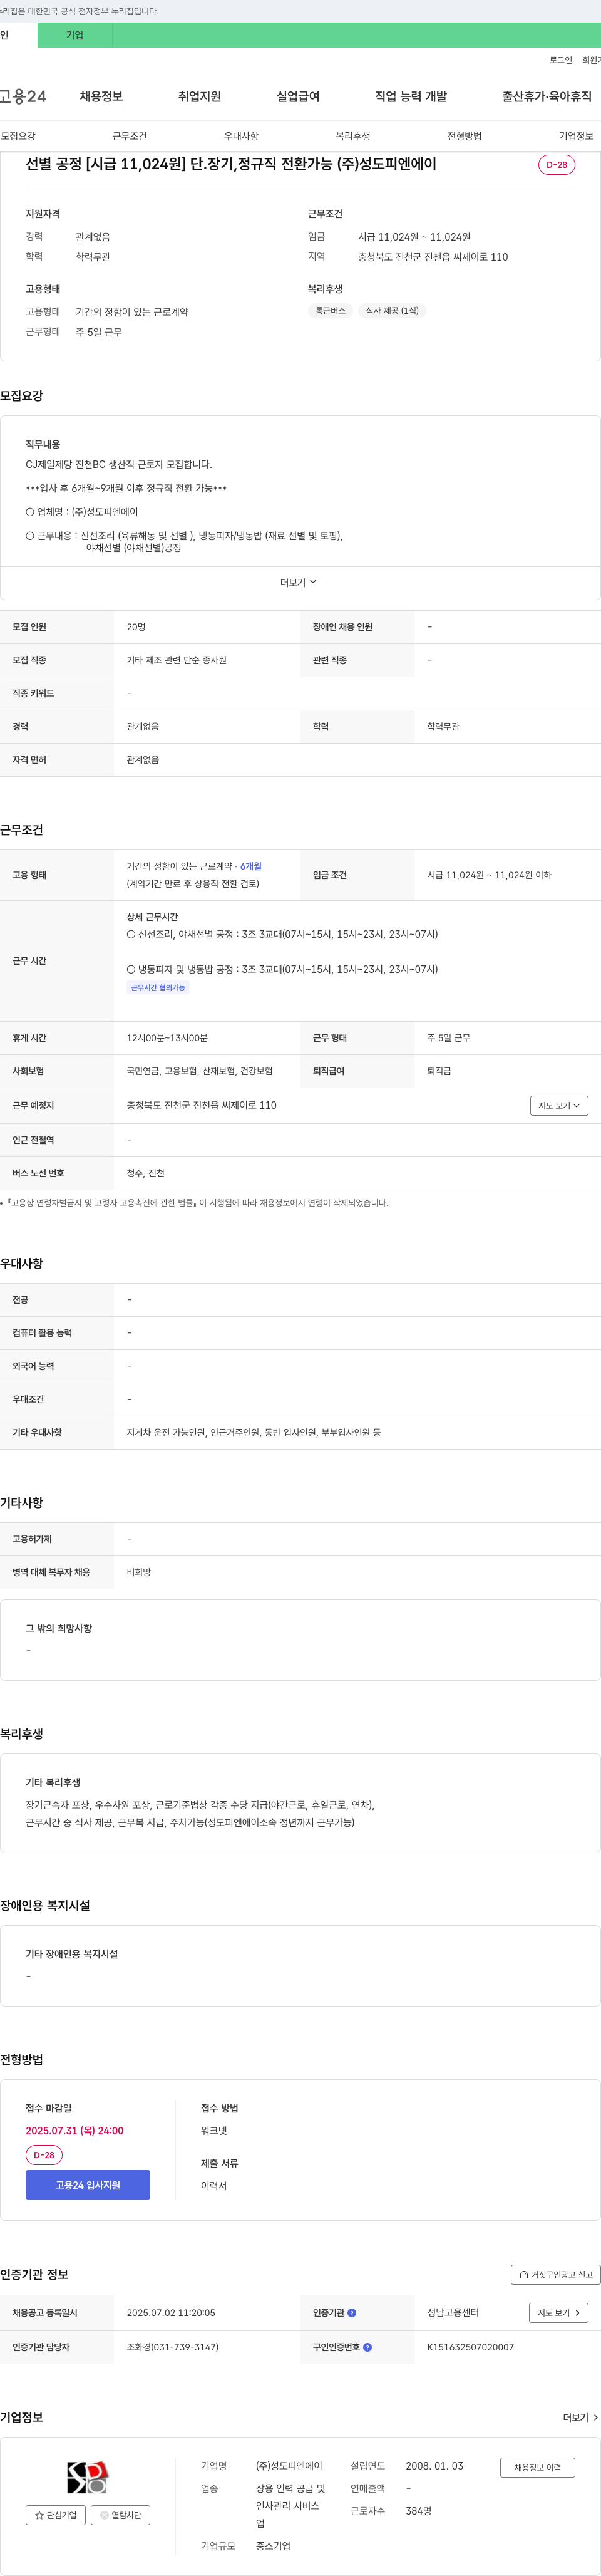Click 제출 서류 value 이력서

coord(214,2186)
